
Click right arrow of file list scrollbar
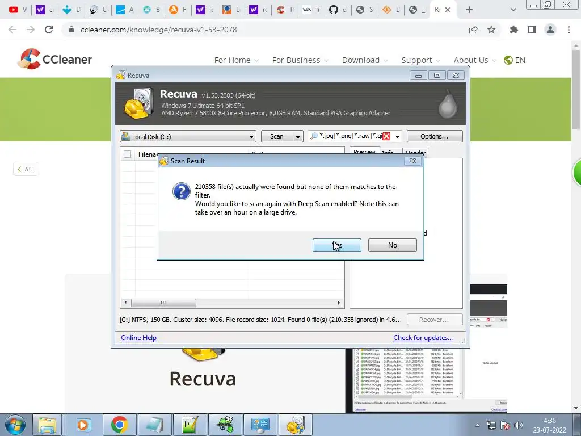coord(339,303)
